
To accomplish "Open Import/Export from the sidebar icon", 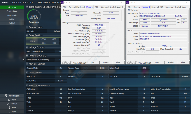I will click(6, 96).
